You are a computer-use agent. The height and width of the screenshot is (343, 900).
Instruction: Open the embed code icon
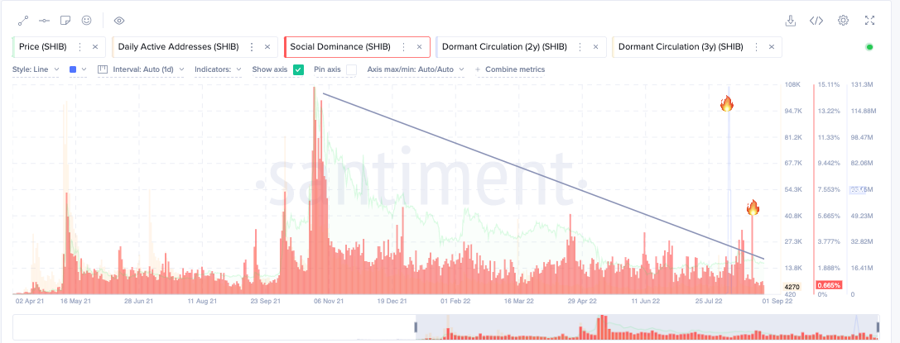pos(816,21)
